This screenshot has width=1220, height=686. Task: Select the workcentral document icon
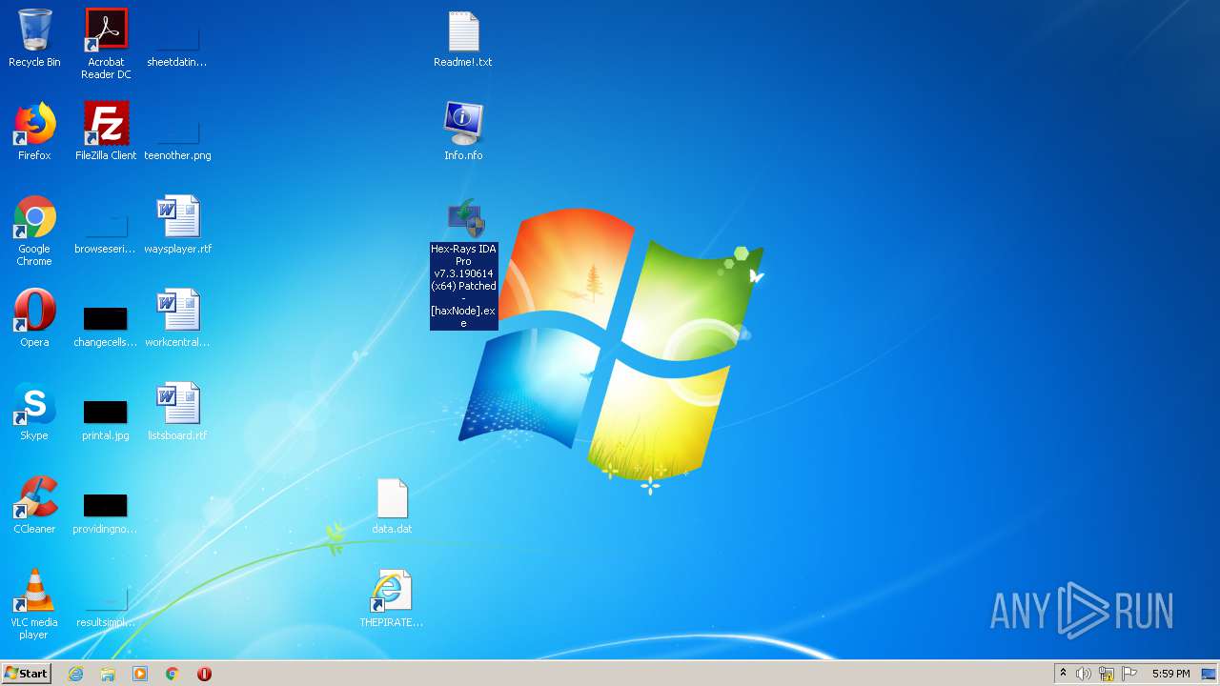pos(177,318)
